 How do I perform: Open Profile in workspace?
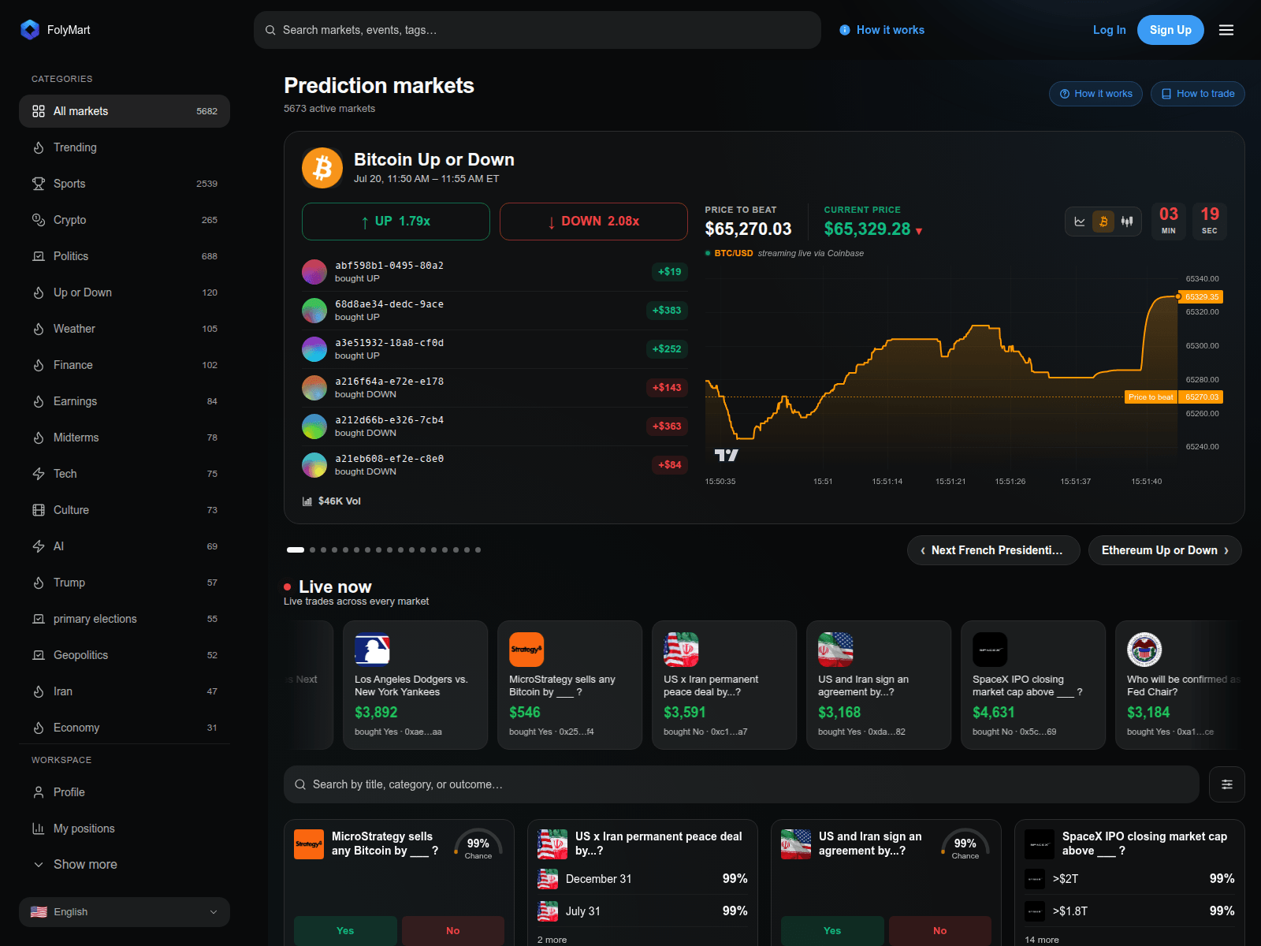tap(125, 792)
